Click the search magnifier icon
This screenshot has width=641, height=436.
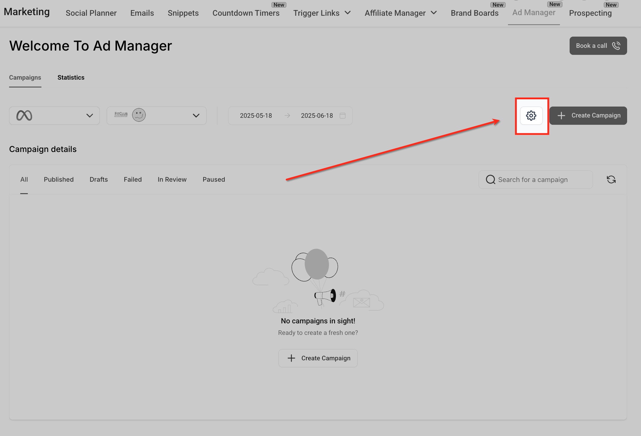[x=490, y=180]
